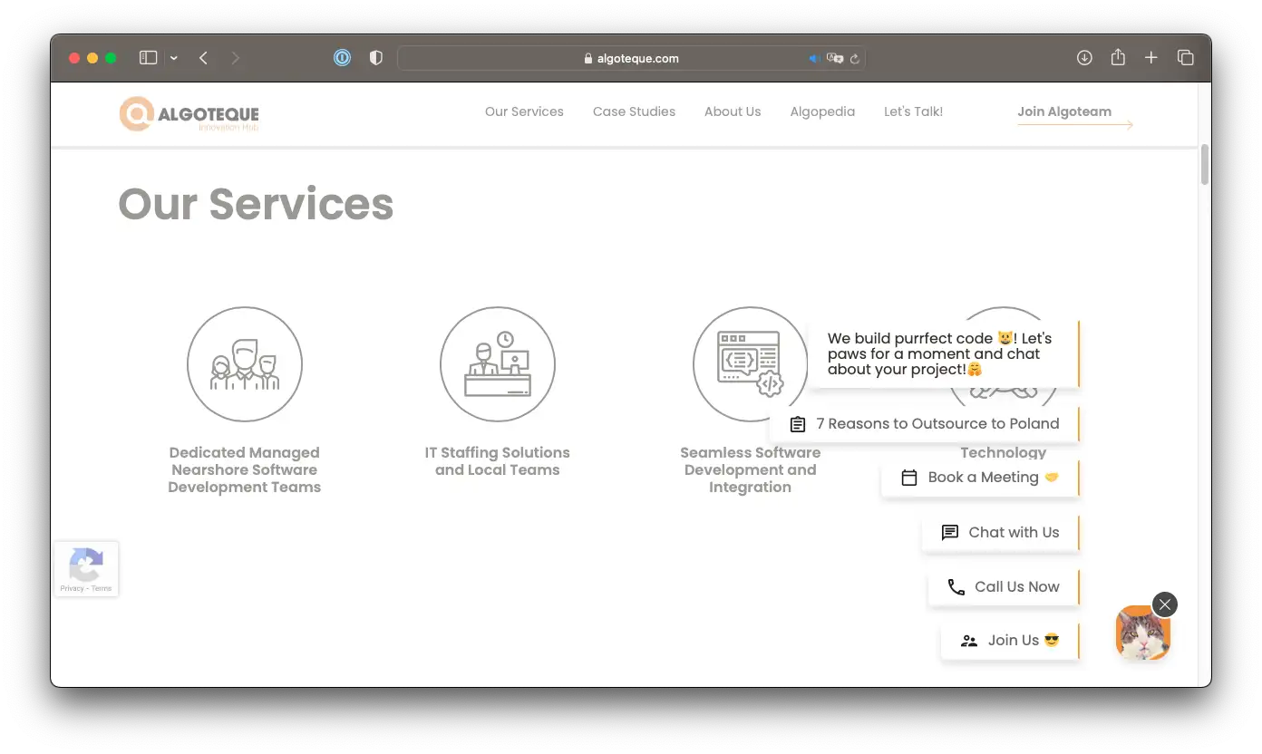This screenshot has width=1262, height=754.
Task: Toggle the Safari sidebar
Action: pos(148,58)
